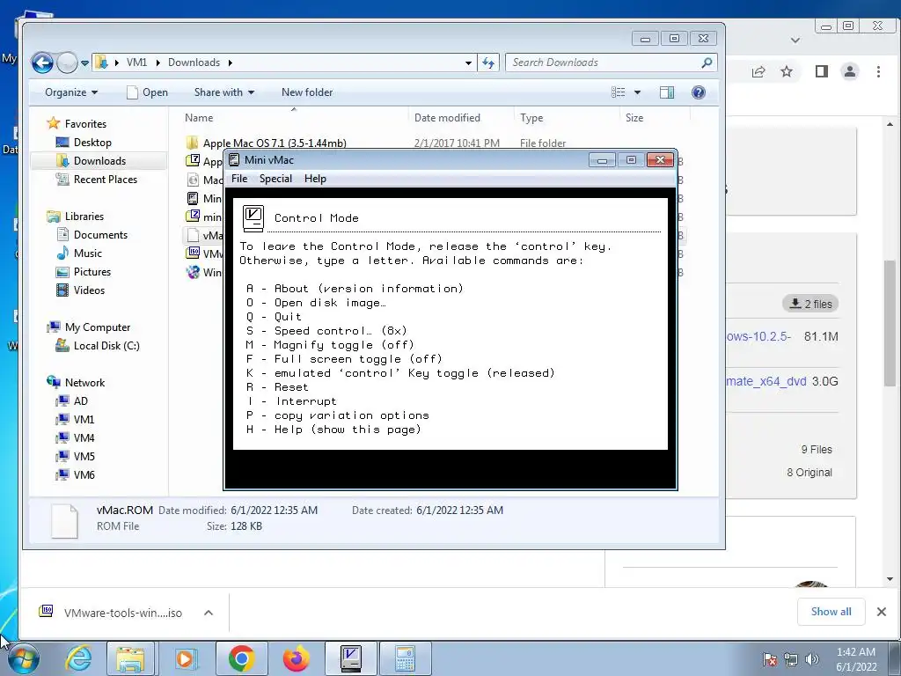The width and height of the screenshot is (901, 676).
Task: Click the 2 files download badge
Action: [x=810, y=304]
